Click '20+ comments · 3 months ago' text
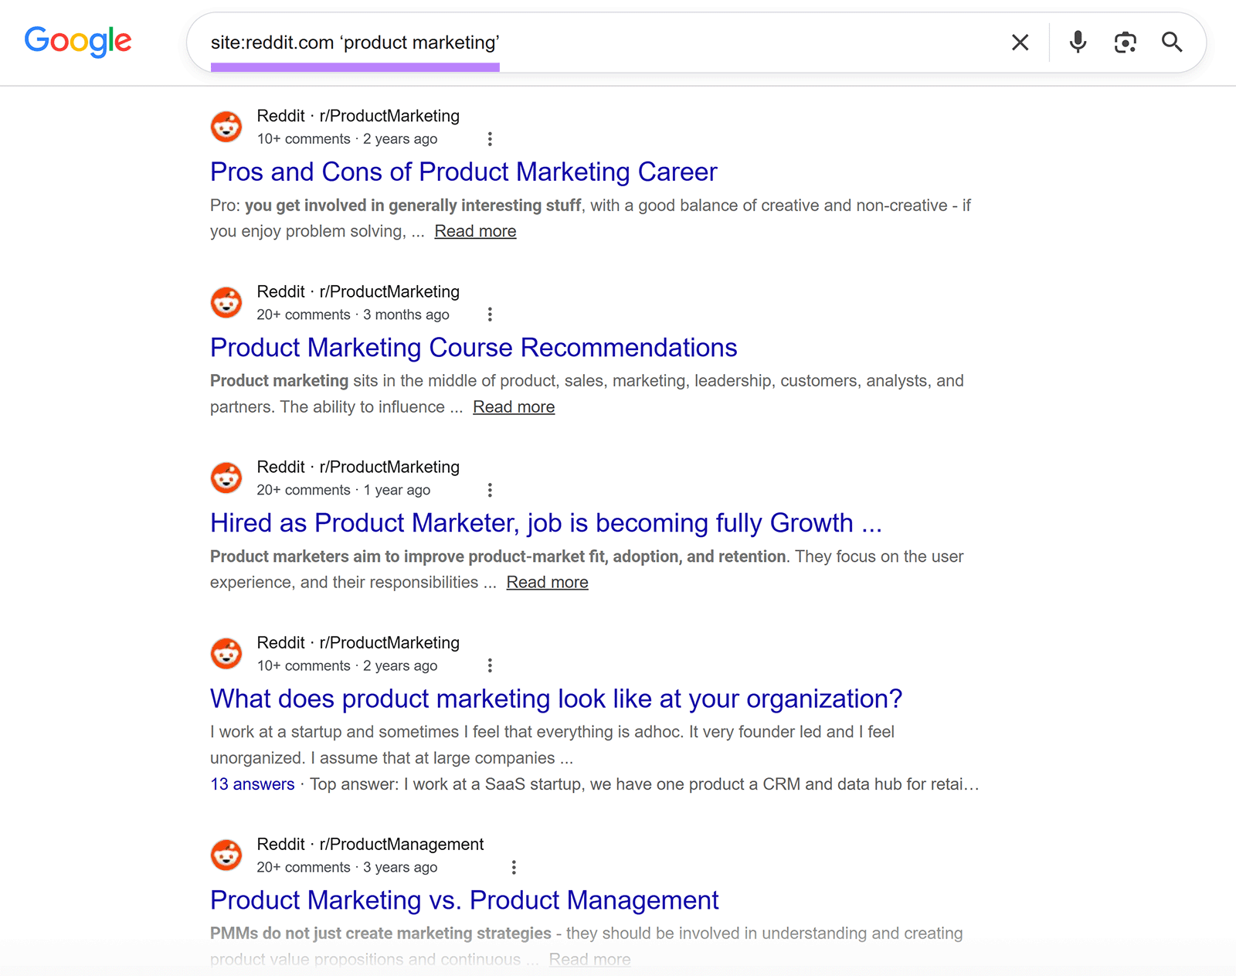The width and height of the screenshot is (1236, 976). [353, 315]
